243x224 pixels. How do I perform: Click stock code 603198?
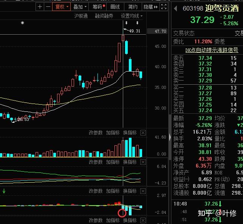click(x=193, y=9)
